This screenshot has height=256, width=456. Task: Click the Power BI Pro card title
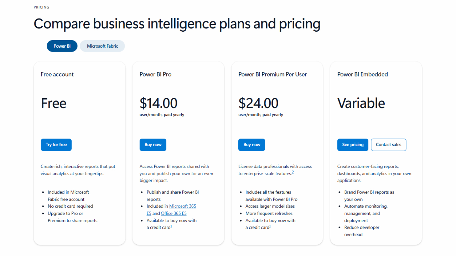(155, 74)
